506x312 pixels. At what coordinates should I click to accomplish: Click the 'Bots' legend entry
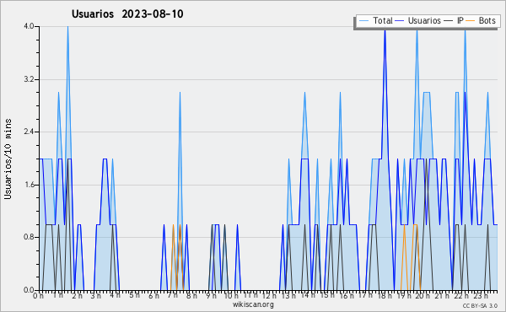point(481,20)
